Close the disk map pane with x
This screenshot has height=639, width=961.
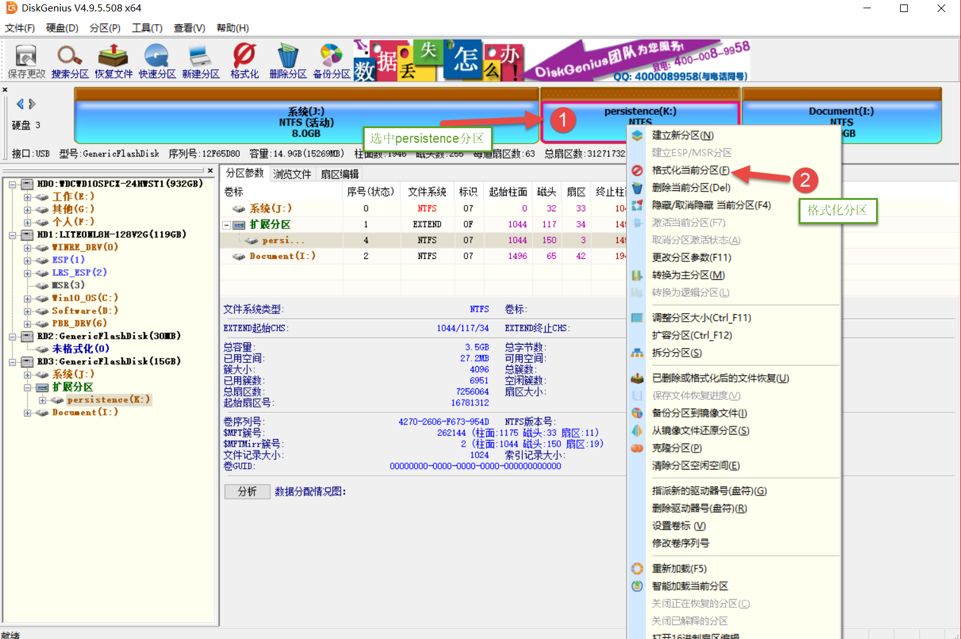pyautogui.click(x=5, y=90)
